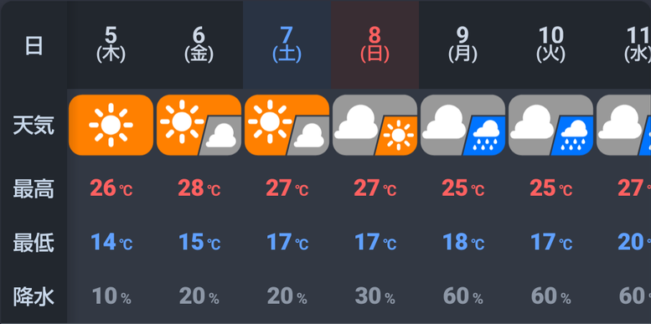Open the cloudy-then-rain icon for Monday 9
Screen dimensions: 651x324
click(x=463, y=125)
